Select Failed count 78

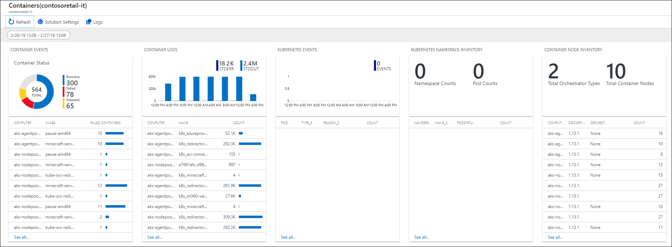[70, 94]
